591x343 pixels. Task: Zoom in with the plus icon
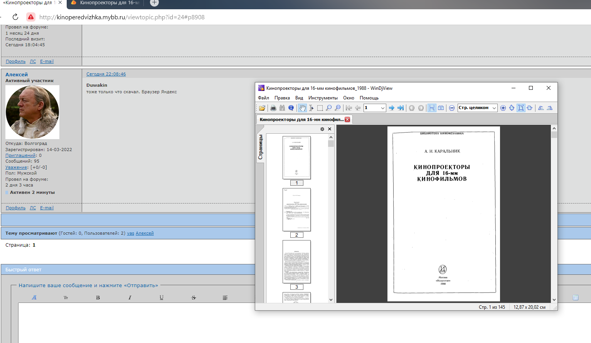pos(503,108)
